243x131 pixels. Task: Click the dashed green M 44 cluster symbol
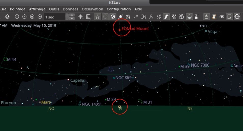(5, 59)
